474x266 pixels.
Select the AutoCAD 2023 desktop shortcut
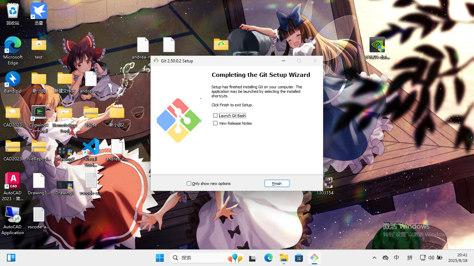click(x=13, y=187)
